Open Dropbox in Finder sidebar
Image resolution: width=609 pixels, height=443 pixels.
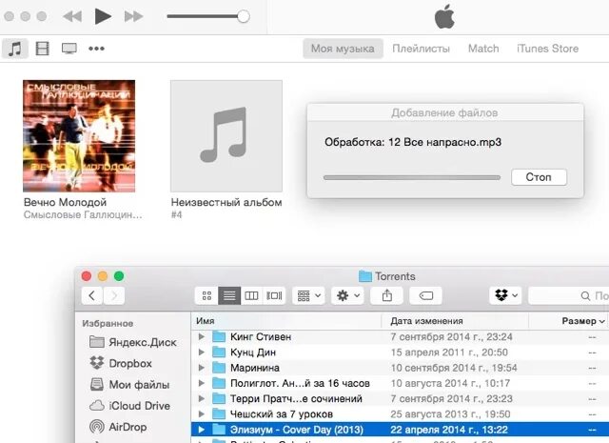tap(121, 363)
